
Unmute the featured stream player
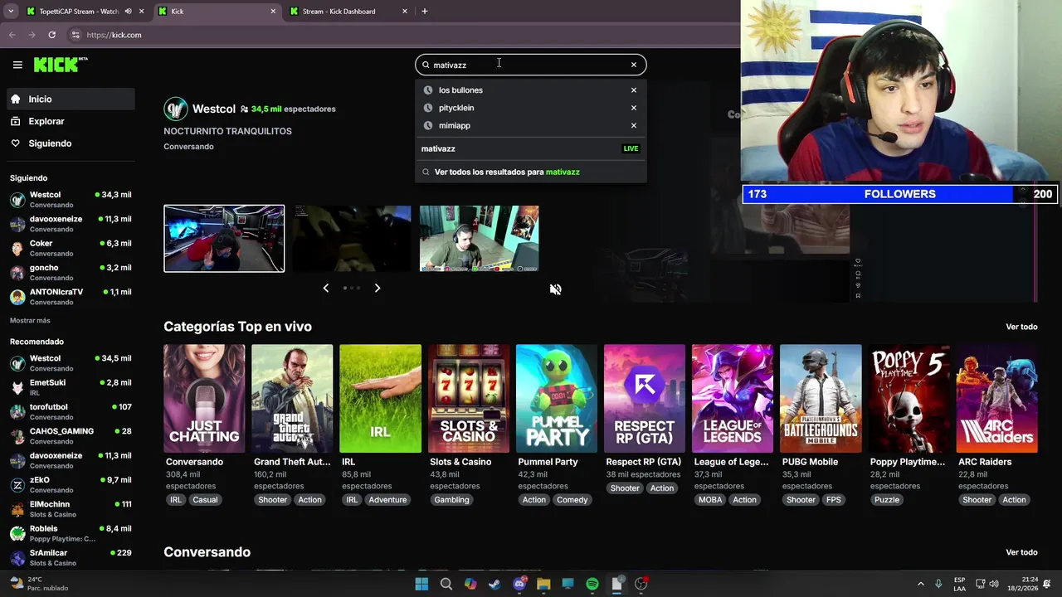point(556,289)
